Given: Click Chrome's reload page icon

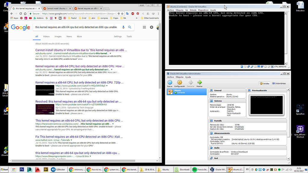Looking at the screenshot, I should (x=21, y=14).
